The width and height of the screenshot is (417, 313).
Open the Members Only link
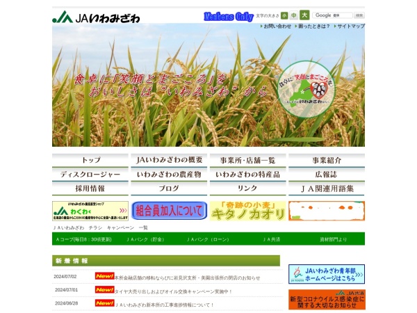click(x=229, y=17)
